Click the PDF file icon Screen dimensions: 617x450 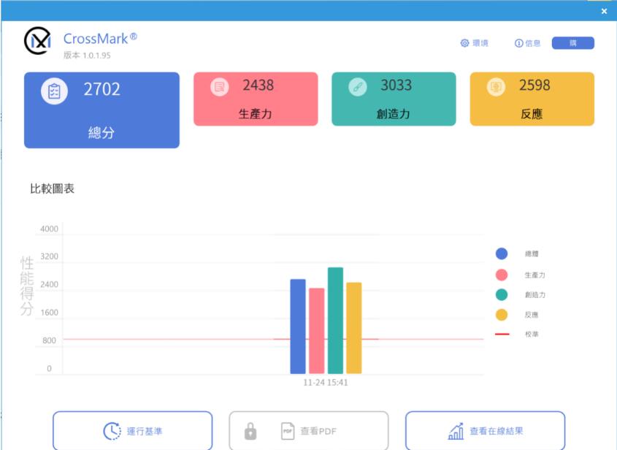pos(288,431)
